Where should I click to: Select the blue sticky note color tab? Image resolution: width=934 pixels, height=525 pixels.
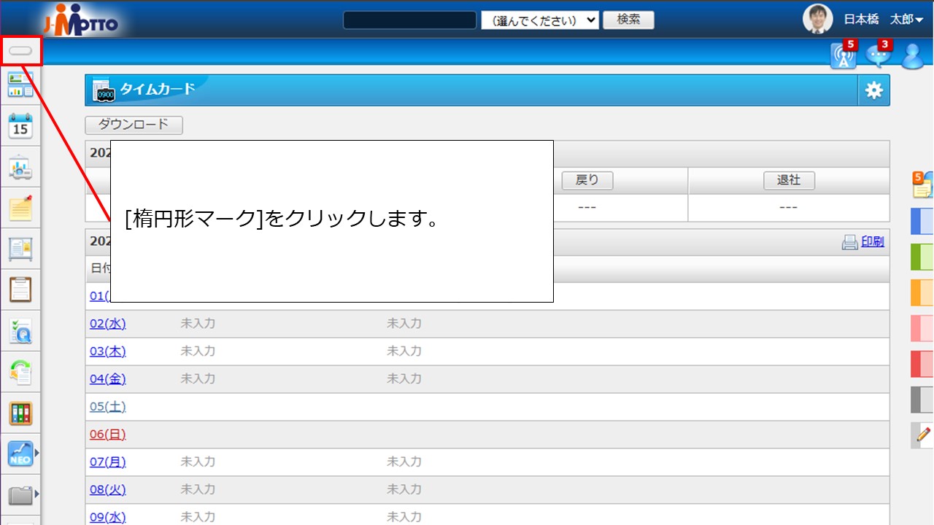tap(922, 222)
